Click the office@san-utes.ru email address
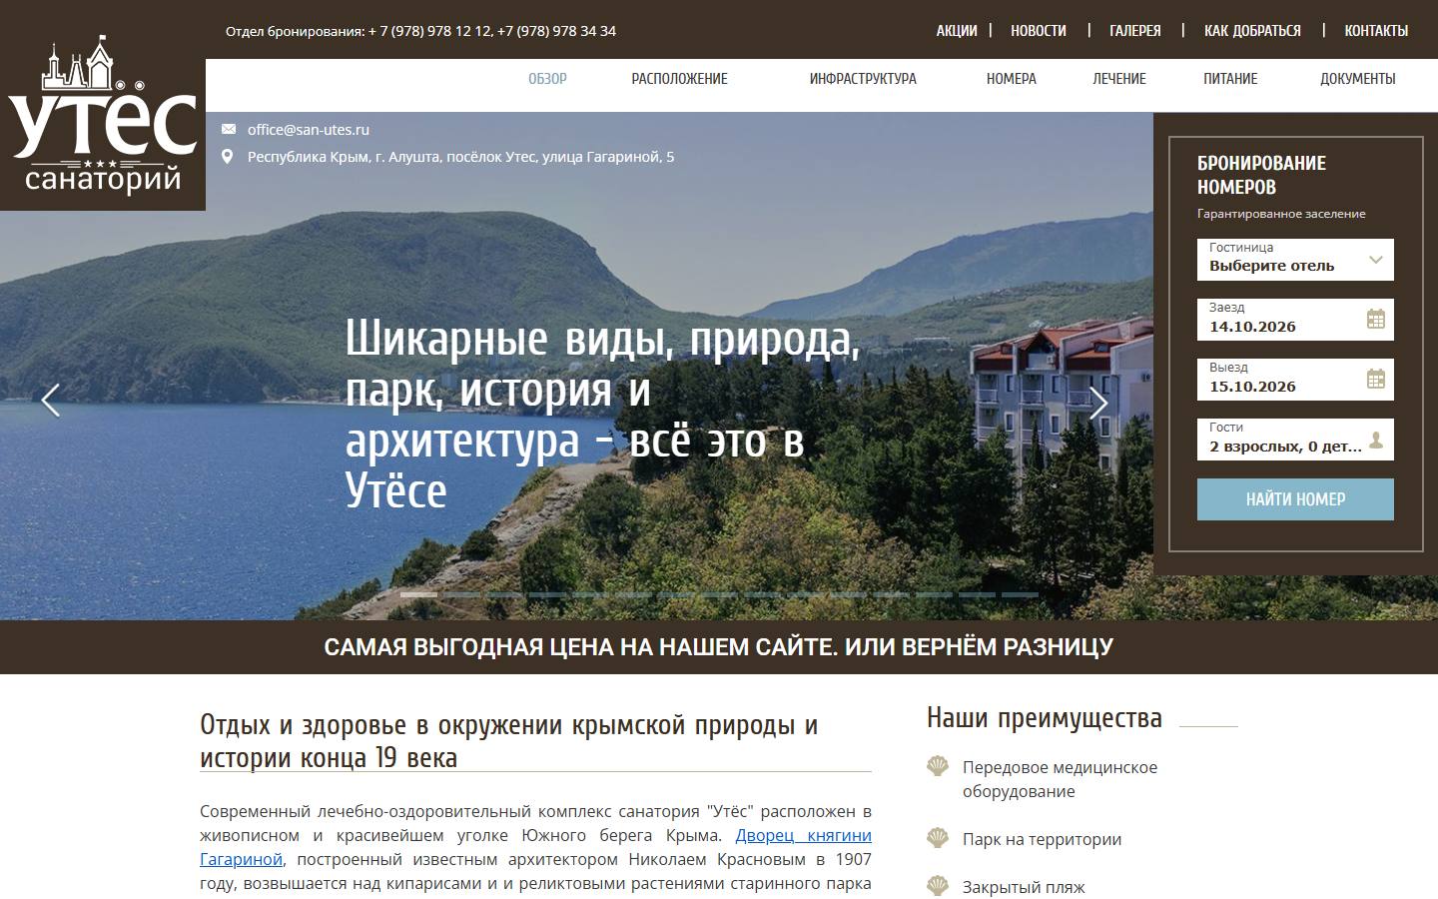This screenshot has width=1438, height=899. (x=309, y=129)
